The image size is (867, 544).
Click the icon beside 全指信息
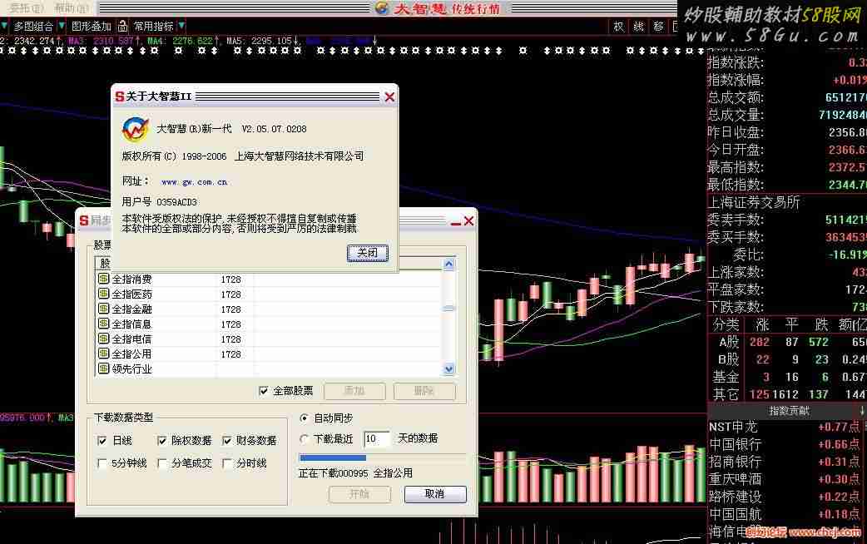click(103, 324)
